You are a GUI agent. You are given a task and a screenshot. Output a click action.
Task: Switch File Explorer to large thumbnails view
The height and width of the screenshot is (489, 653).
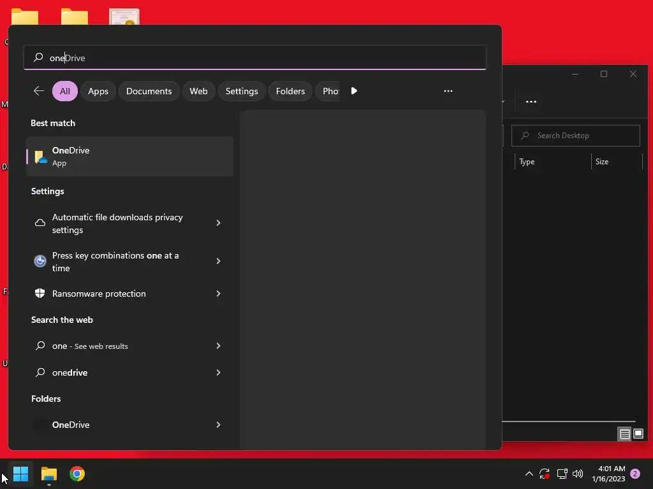click(638, 434)
